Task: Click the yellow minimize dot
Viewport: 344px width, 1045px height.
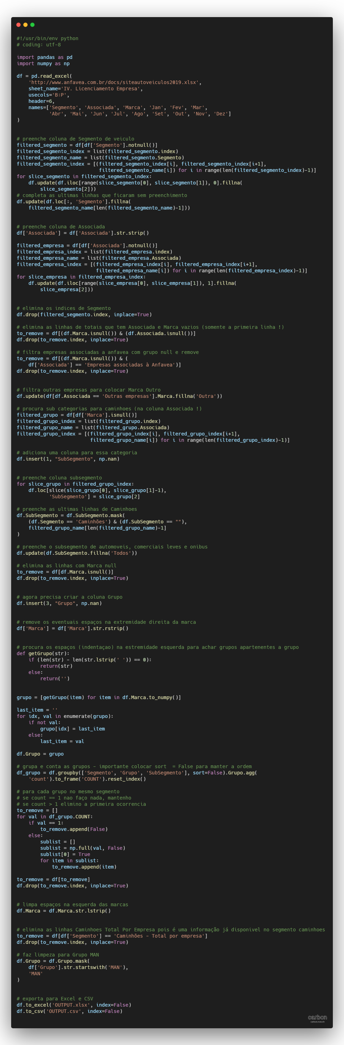Action: tap(25, 25)
